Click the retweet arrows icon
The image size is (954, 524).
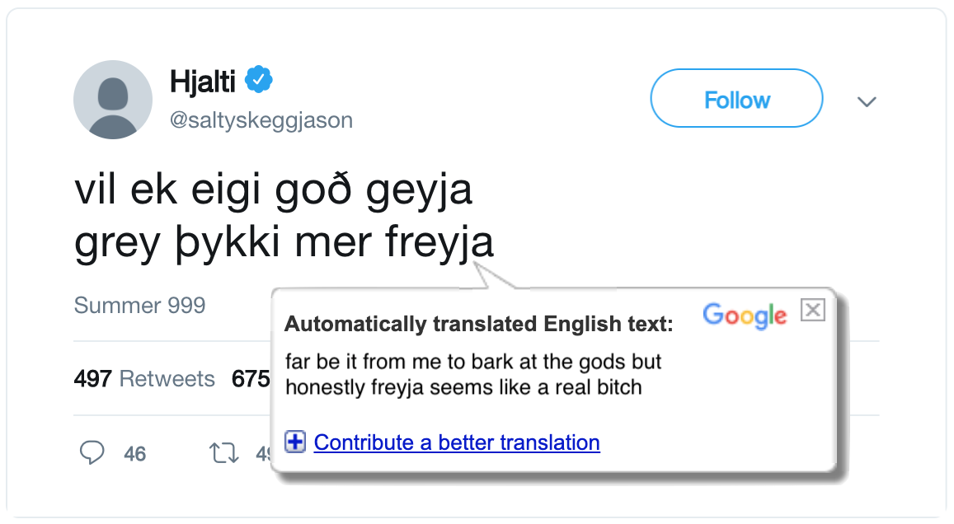coord(224,453)
